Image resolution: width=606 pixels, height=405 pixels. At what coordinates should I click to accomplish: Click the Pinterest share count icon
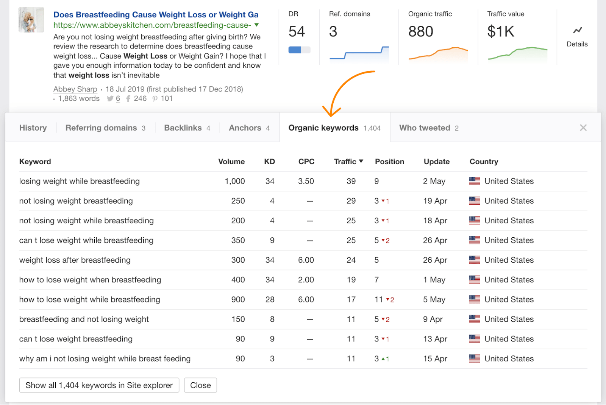click(155, 98)
